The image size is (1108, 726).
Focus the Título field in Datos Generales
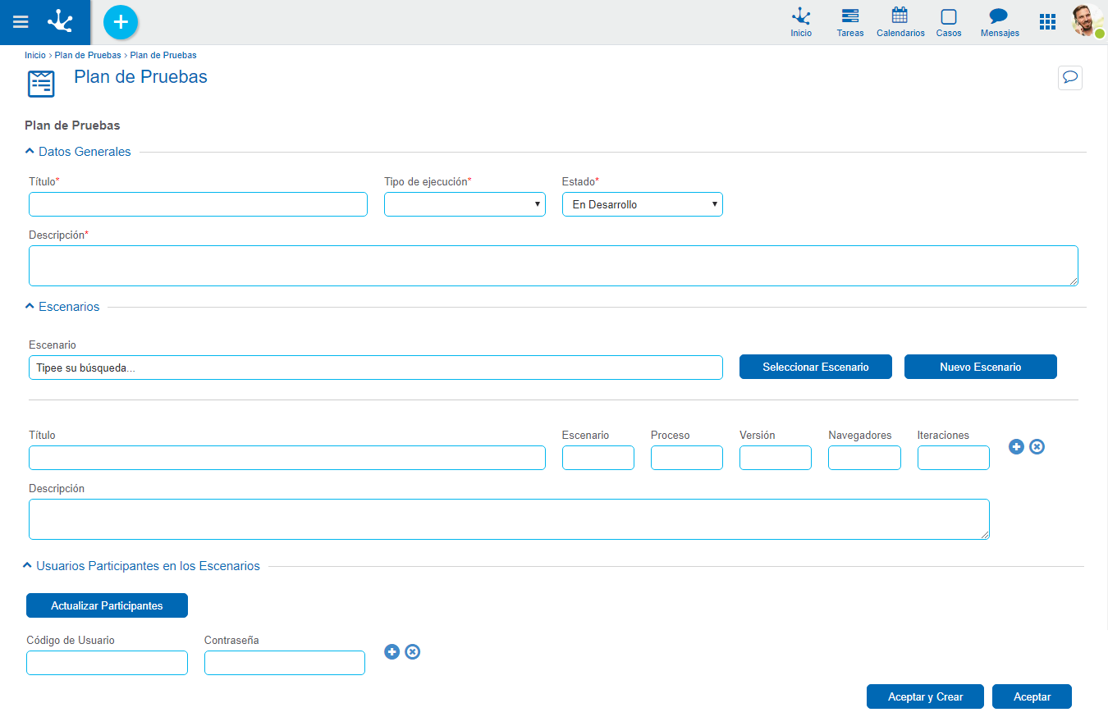click(x=198, y=204)
